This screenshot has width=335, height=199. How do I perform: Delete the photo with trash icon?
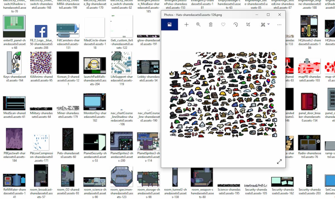[x=211, y=24]
